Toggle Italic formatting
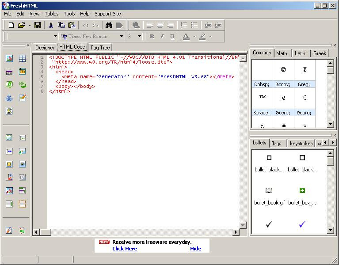 pyautogui.click(x=162, y=37)
